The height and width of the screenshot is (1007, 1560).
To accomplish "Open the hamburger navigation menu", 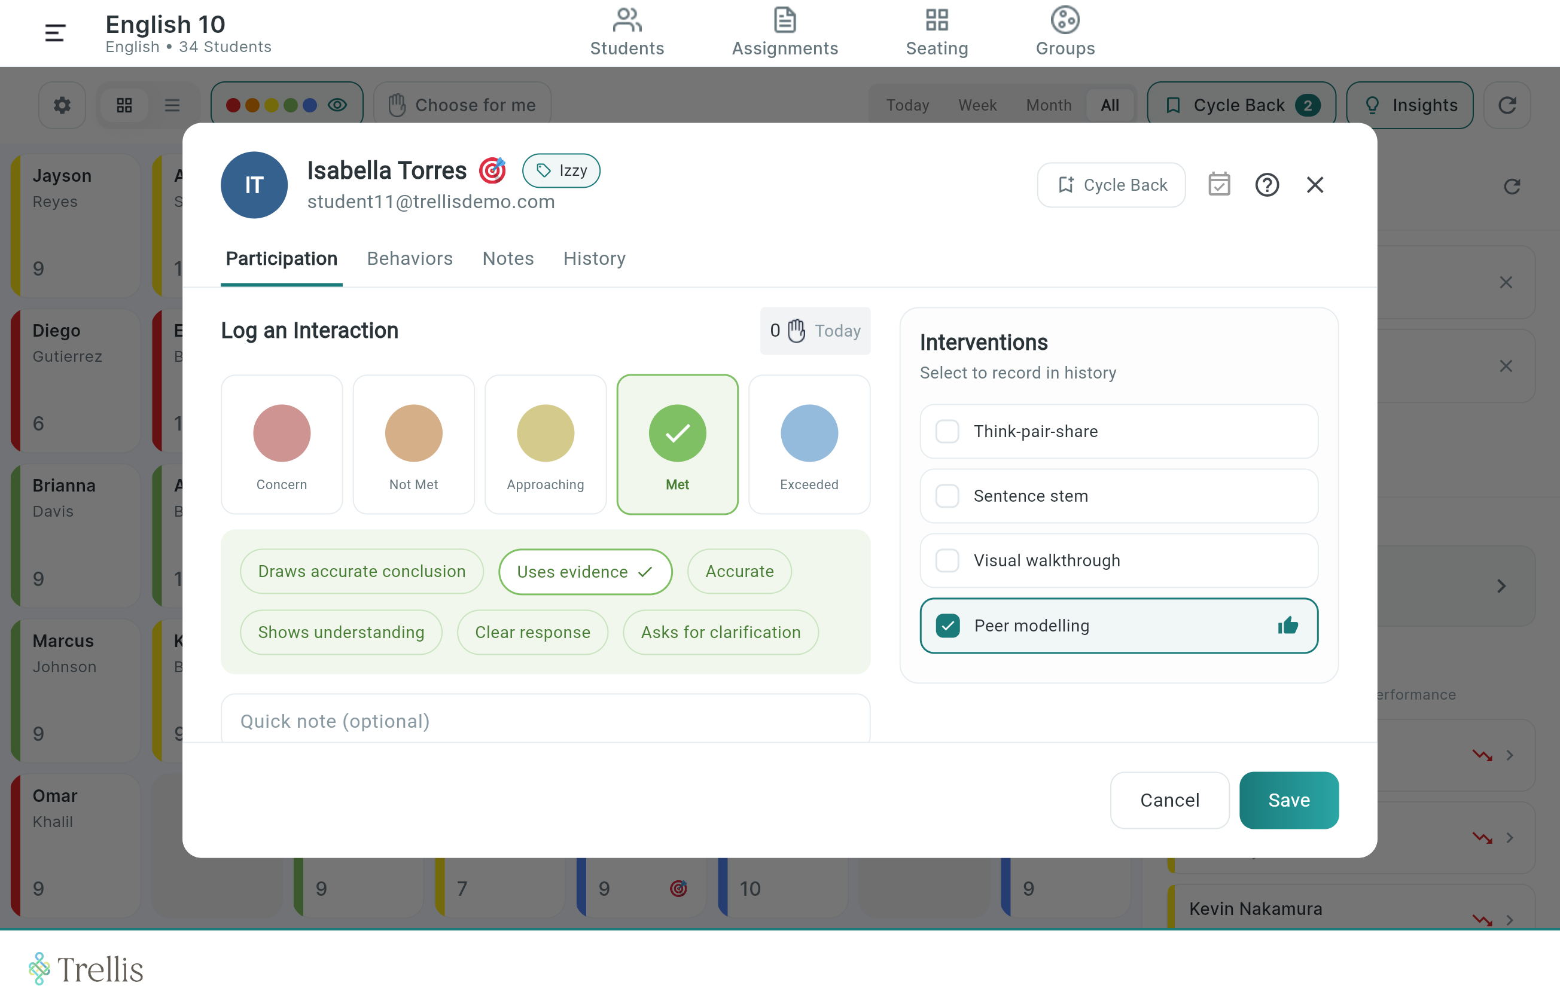I will [55, 33].
